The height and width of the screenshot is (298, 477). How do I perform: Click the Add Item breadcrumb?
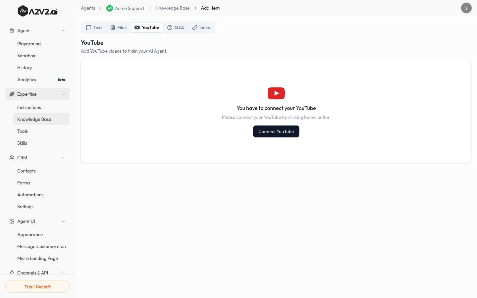(x=210, y=8)
